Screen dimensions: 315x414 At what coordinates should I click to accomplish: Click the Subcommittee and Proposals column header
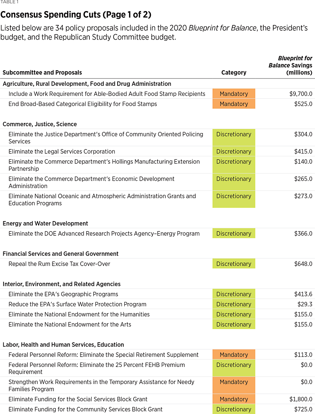coord(42,72)
